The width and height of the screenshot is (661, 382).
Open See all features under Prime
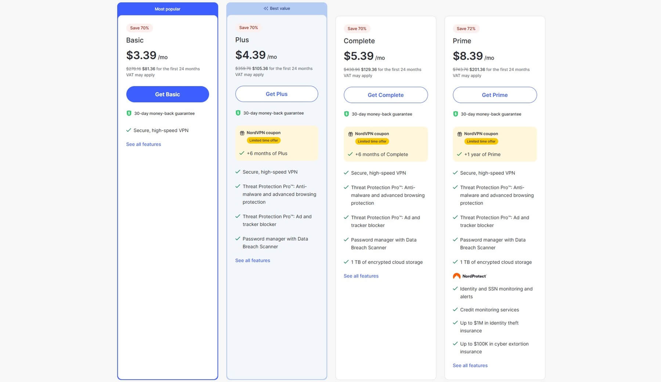tap(470, 365)
